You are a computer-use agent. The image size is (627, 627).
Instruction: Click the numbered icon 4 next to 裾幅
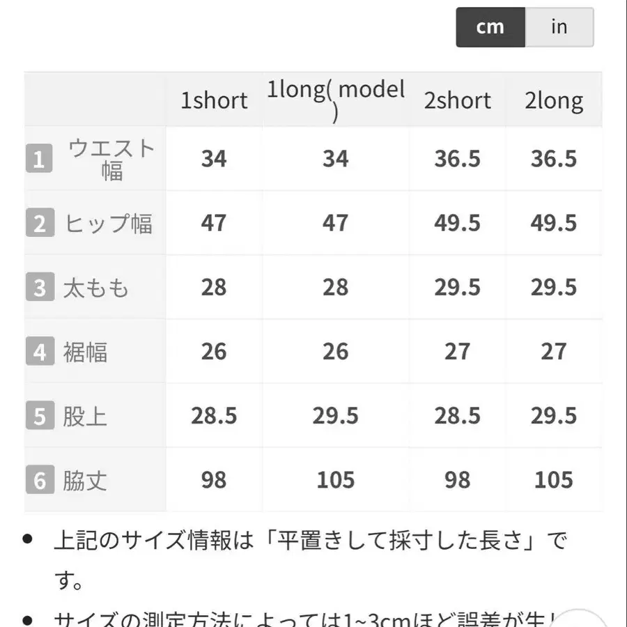pos(39,352)
